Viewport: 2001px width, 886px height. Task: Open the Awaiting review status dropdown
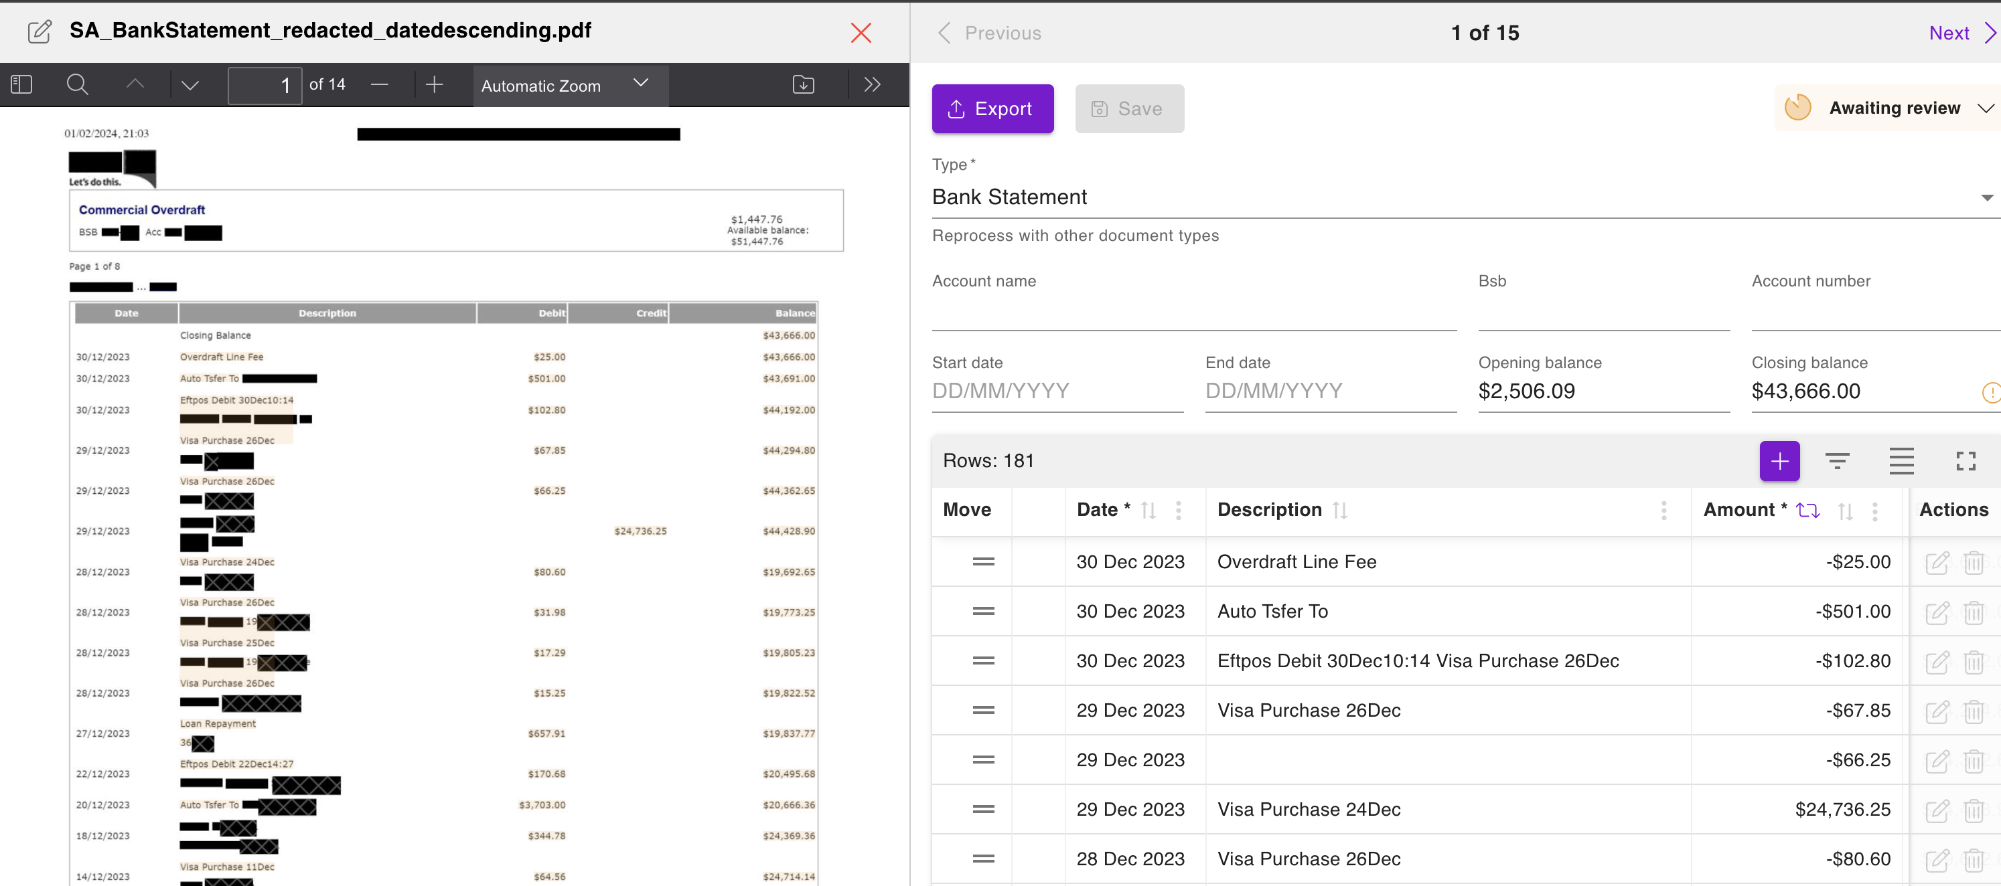click(x=1888, y=108)
